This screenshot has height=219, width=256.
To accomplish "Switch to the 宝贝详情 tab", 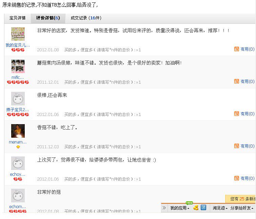I will [18, 18].
